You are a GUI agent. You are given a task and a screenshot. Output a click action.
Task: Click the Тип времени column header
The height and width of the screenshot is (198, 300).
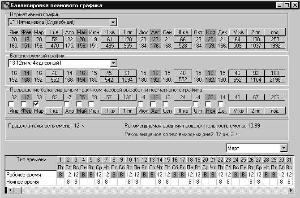pos(31,163)
